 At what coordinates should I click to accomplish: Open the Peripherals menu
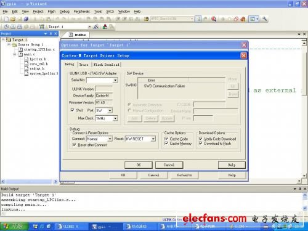[82, 12]
